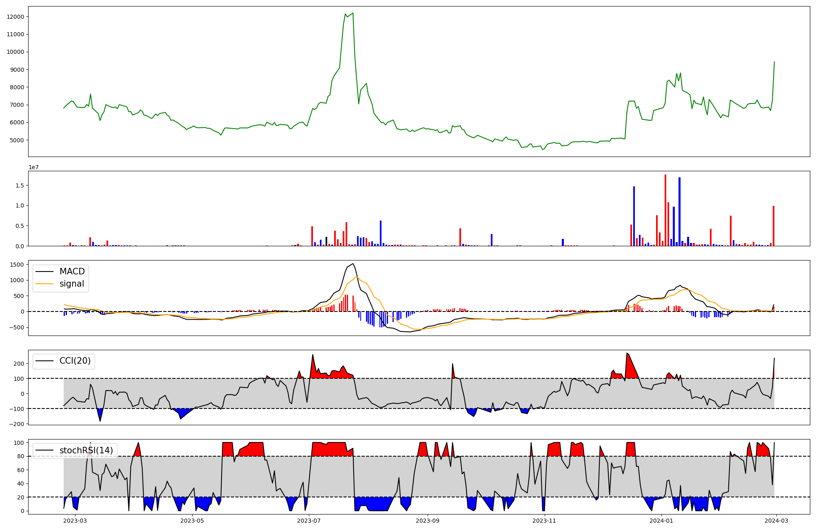Screen dimensions: 816x530
Task: Click the 2023-07 date axis label
Action: (309, 521)
